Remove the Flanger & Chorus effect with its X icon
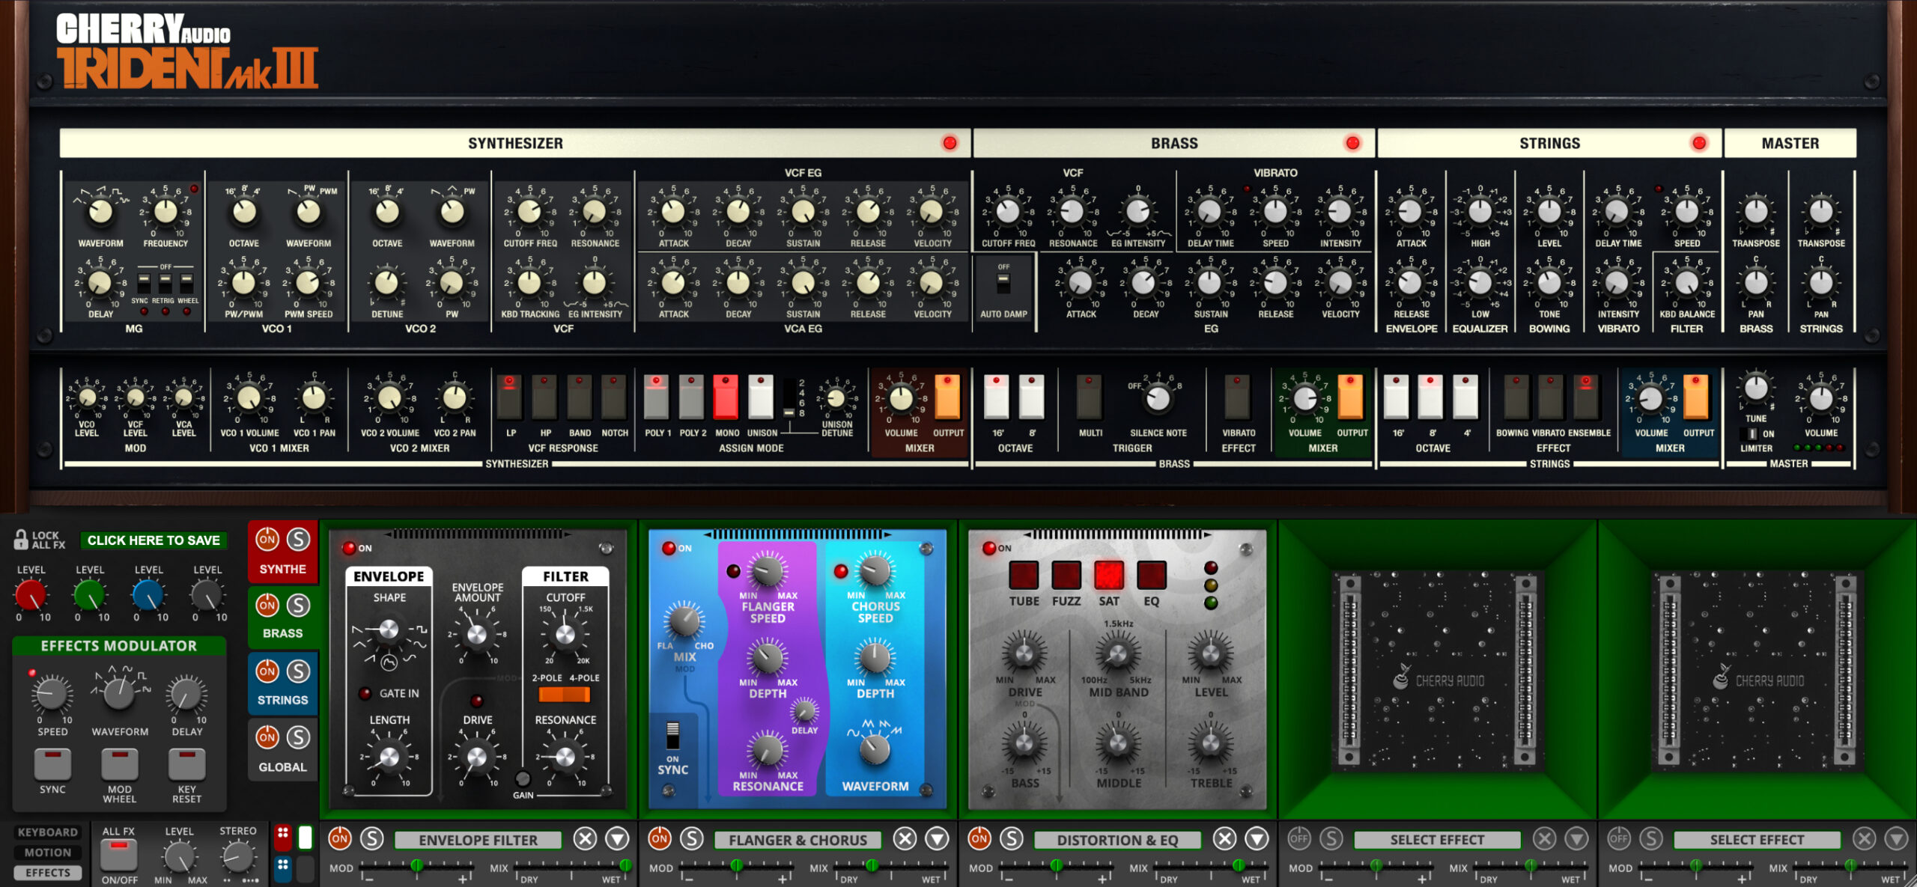The image size is (1917, 887). click(x=905, y=840)
